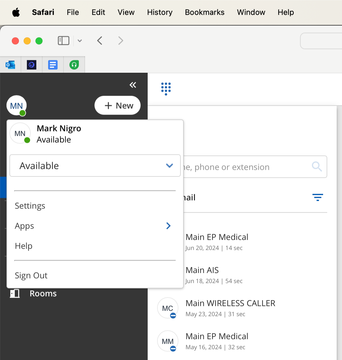
Task: Click the New button
Action: click(x=118, y=105)
